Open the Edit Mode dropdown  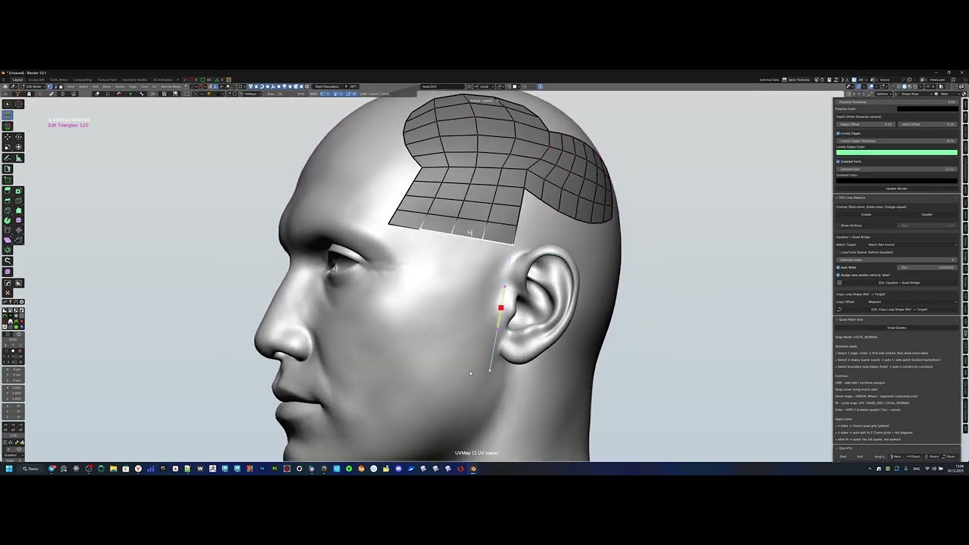33,86
